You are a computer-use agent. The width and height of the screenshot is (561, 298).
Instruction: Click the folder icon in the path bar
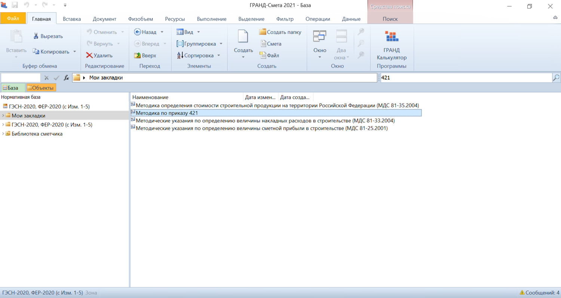tap(77, 78)
